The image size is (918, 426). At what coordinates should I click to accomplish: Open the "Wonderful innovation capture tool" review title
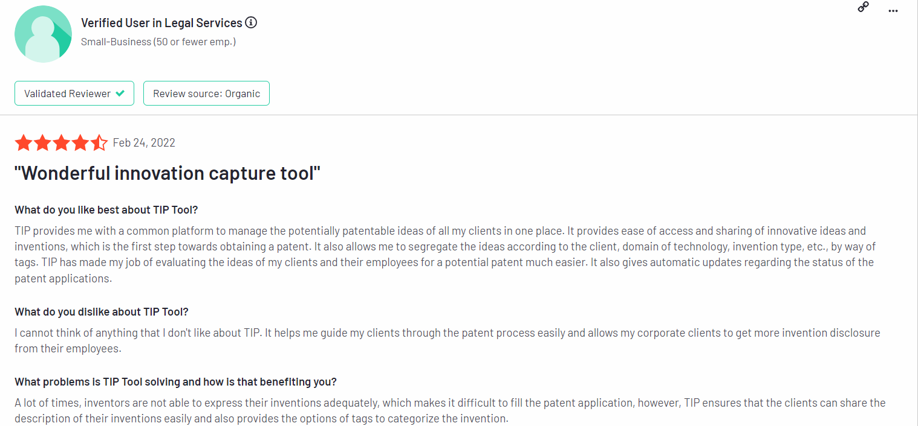pos(168,174)
